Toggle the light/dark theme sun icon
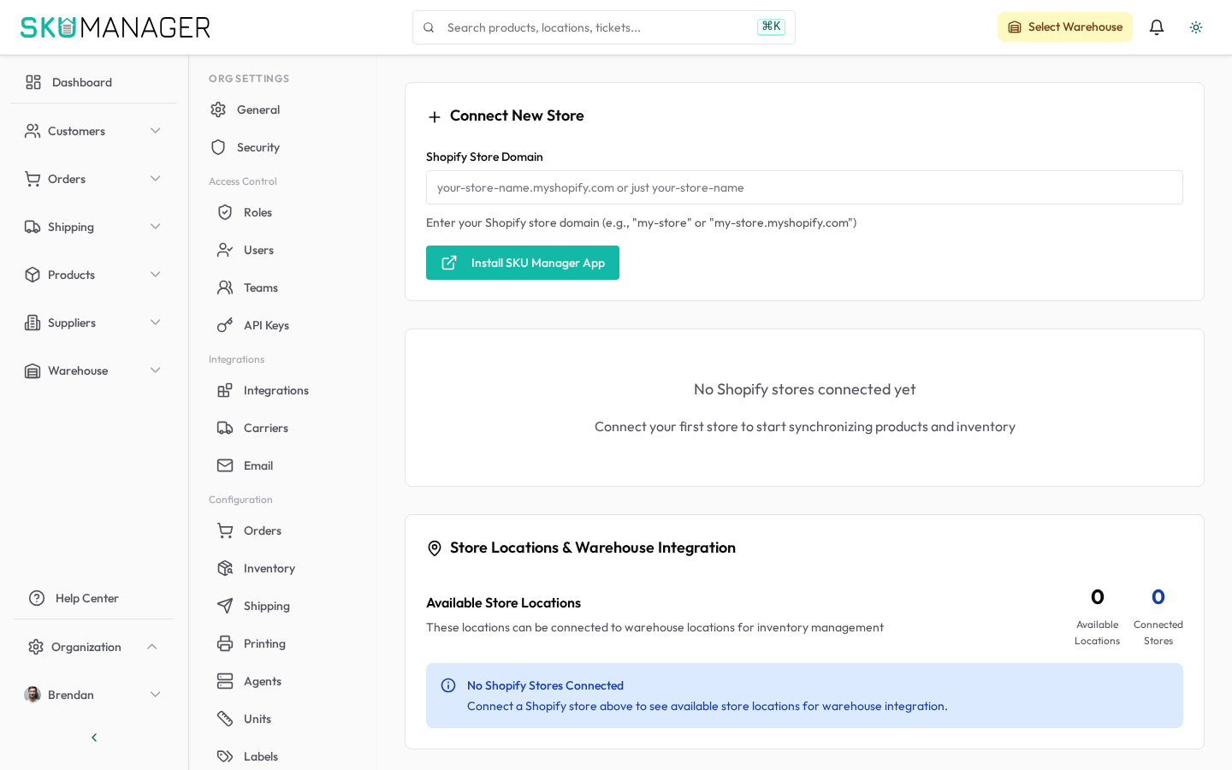Screen dimensions: 1232x770 [1196, 27]
